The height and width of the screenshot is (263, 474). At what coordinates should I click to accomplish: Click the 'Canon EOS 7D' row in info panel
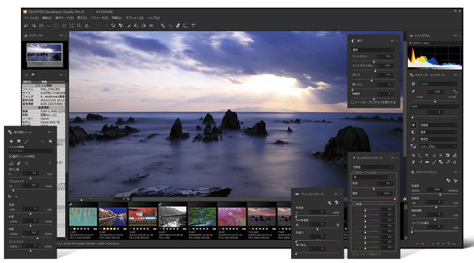point(43,122)
